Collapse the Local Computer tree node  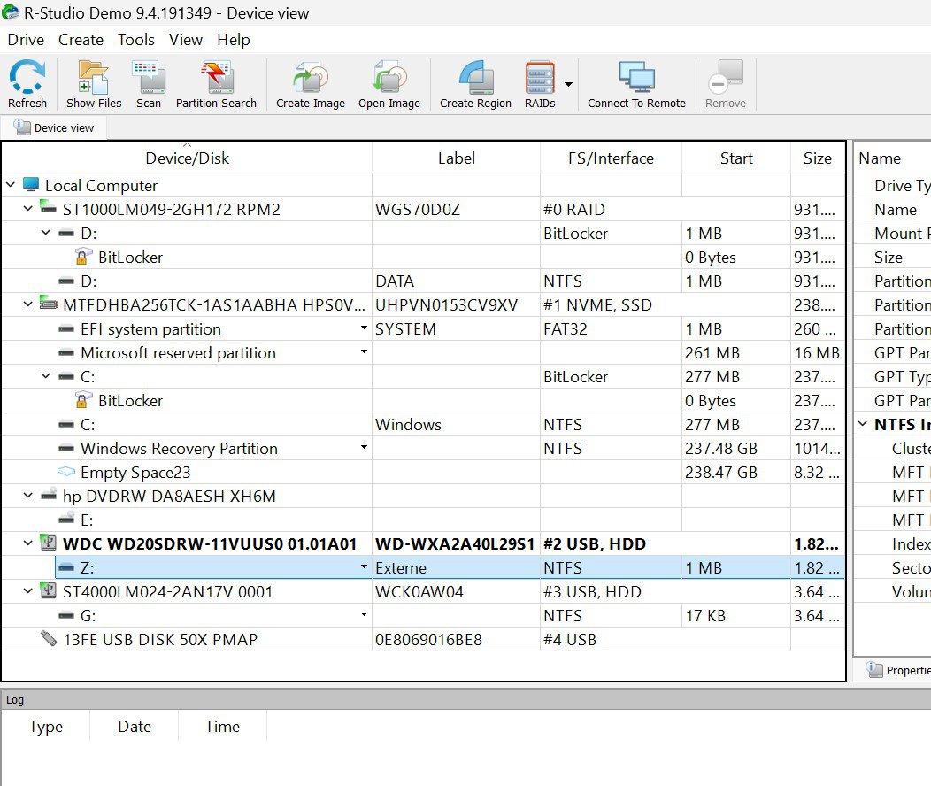point(12,186)
